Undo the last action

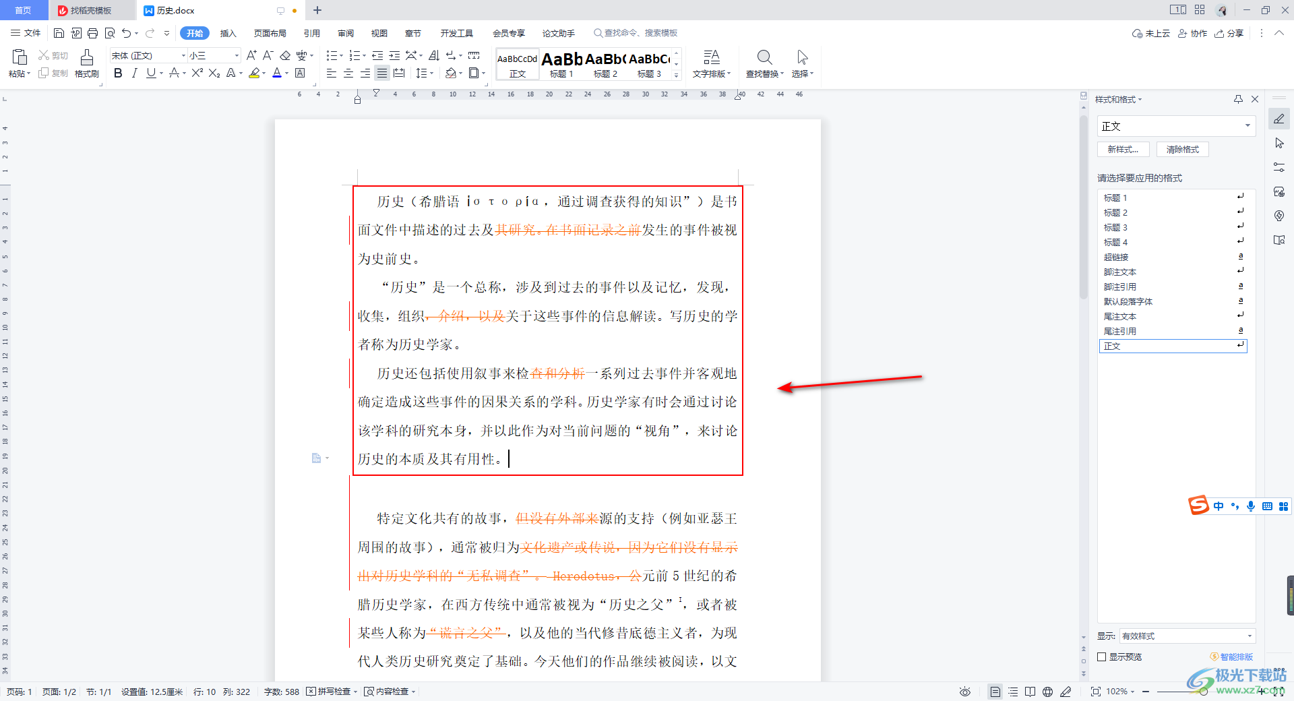pos(126,33)
